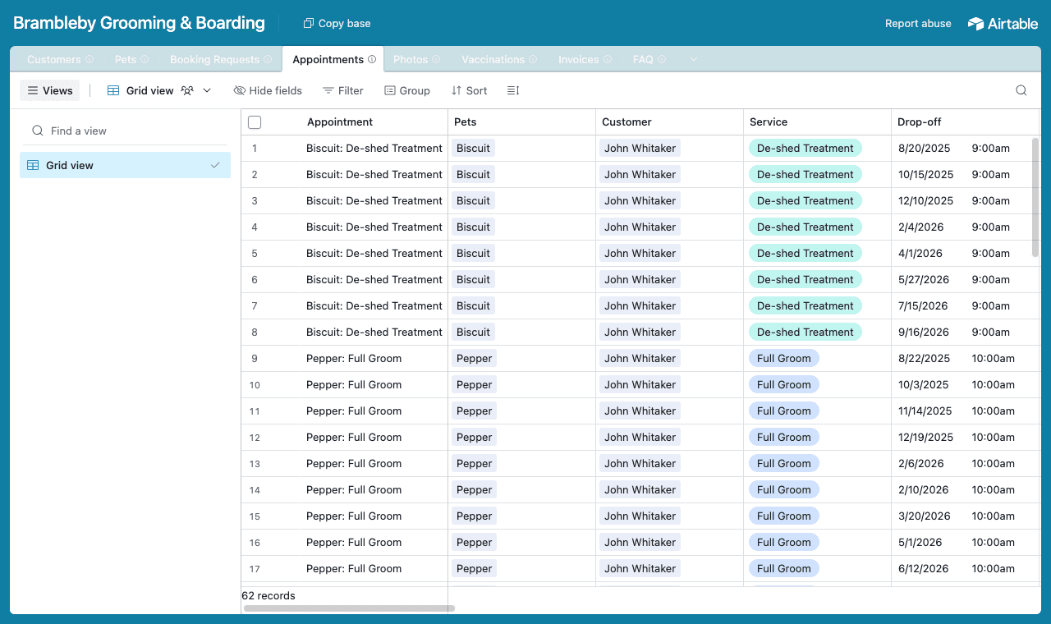The height and width of the screenshot is (624, 1051).
Task: Select Grid view in the sidebar
Action: (125, 165)
